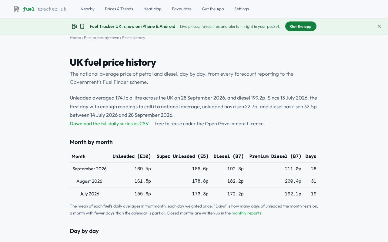Click the 200.4p August premium diesel value
The image size is (388, 242).
293,181
